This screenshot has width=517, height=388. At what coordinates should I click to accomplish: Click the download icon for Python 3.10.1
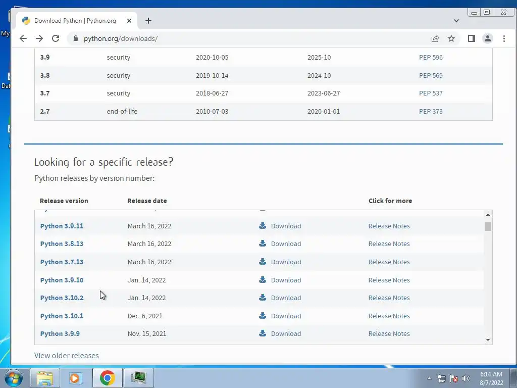[263, 316]
